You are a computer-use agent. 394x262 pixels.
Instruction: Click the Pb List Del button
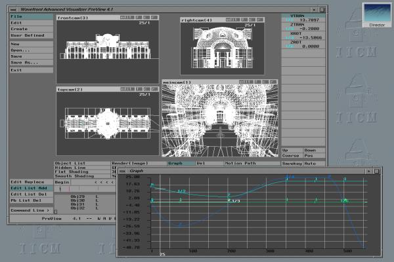[x=32, y=200]
